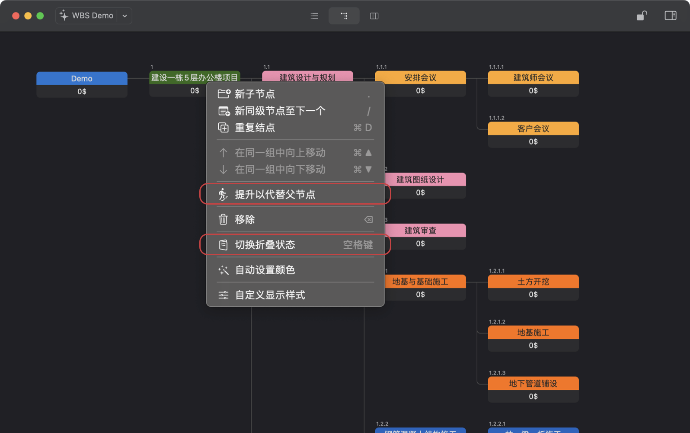Screen dimensions: 690x433
Task: Toggle the document lock icon
Action: coord(642,16)
